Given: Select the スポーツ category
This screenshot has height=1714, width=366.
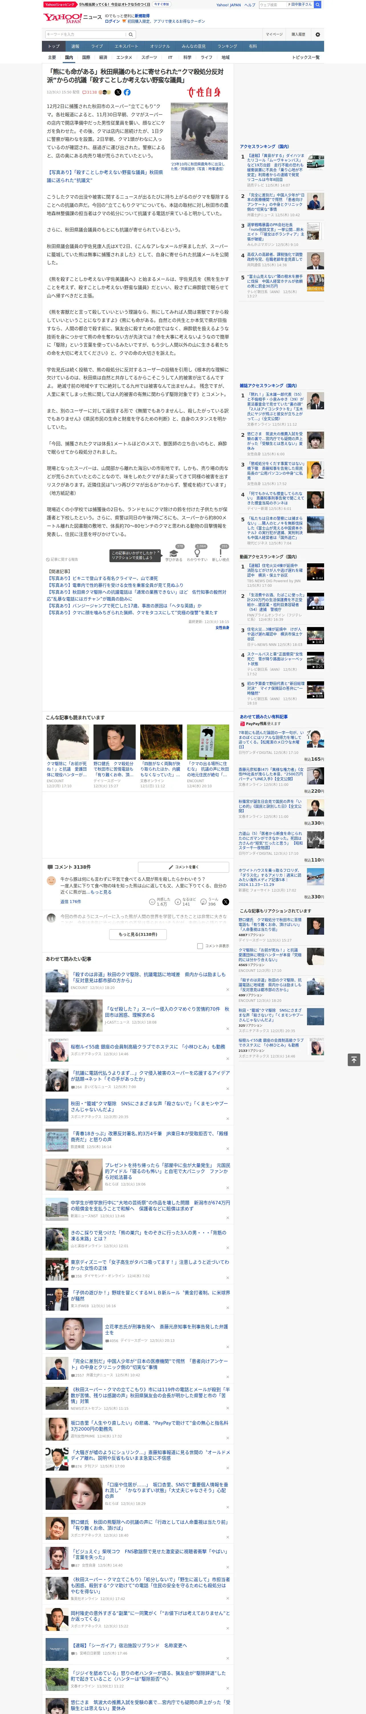Looking at the screenshot, I should click(x=149, y=57).
